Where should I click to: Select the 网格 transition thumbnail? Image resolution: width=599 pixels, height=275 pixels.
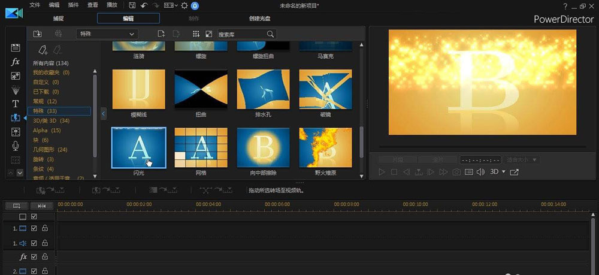(x=201, y=147)
